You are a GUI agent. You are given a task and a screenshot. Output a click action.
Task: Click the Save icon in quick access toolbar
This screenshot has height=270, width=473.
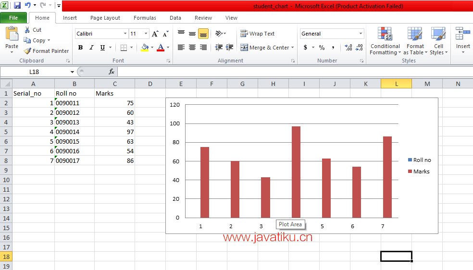click(17, 6)
